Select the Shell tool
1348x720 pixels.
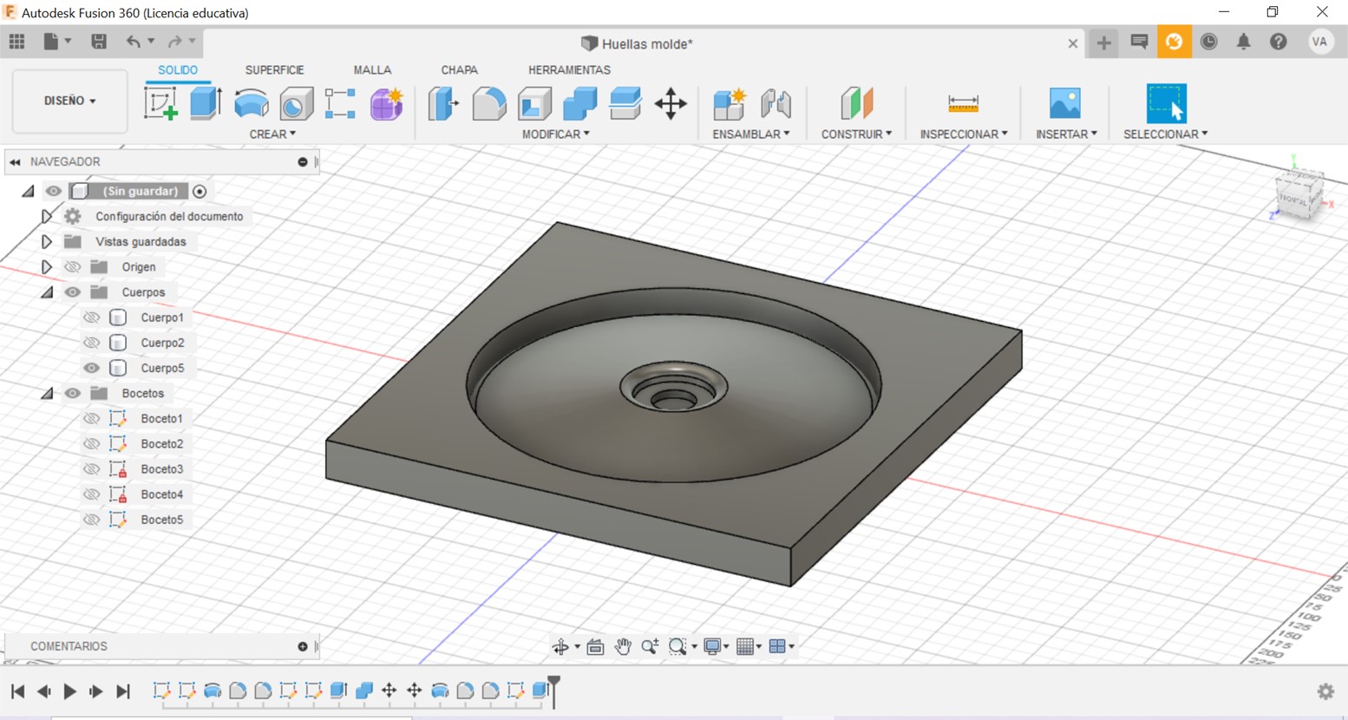pyautogui.click(x=534, y=103)
